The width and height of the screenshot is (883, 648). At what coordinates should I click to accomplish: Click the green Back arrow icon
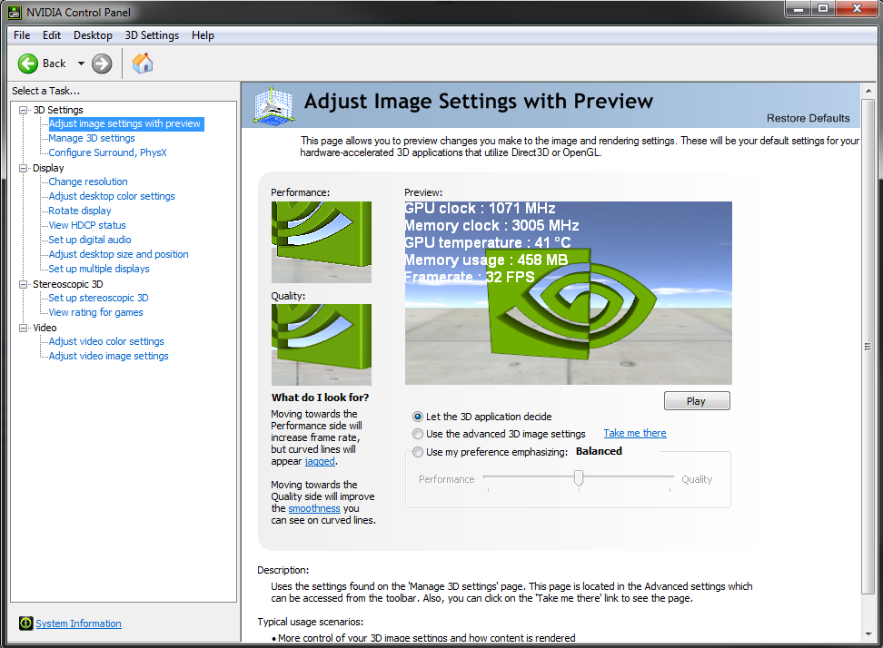[x=27, y=64]
